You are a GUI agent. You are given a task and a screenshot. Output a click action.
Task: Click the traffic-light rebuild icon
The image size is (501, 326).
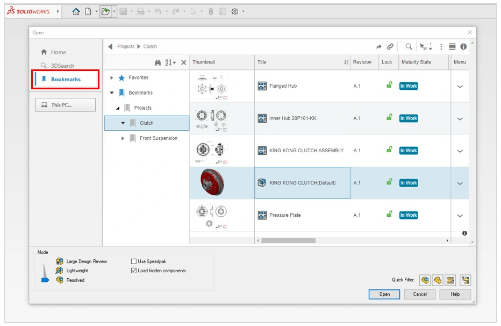coord(211,11)
